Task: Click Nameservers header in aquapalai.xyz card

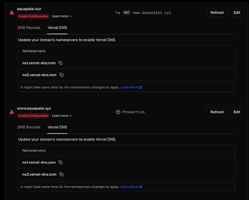Action: point(34,51)
